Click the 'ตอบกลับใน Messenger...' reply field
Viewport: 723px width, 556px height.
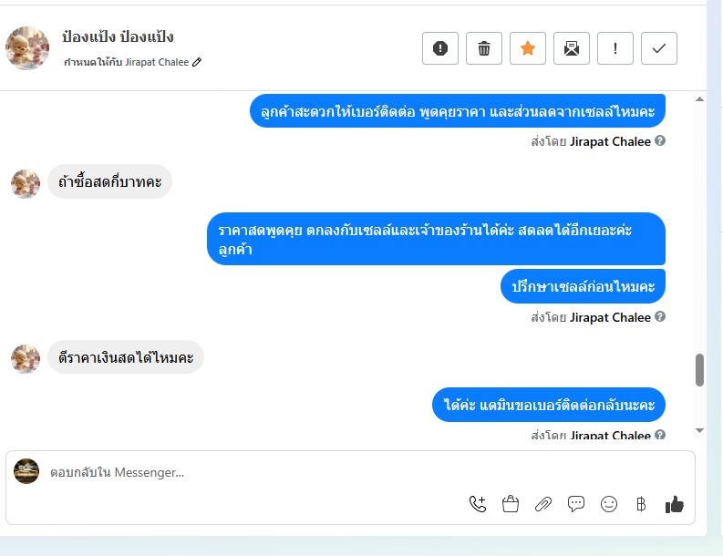[350, 472]
